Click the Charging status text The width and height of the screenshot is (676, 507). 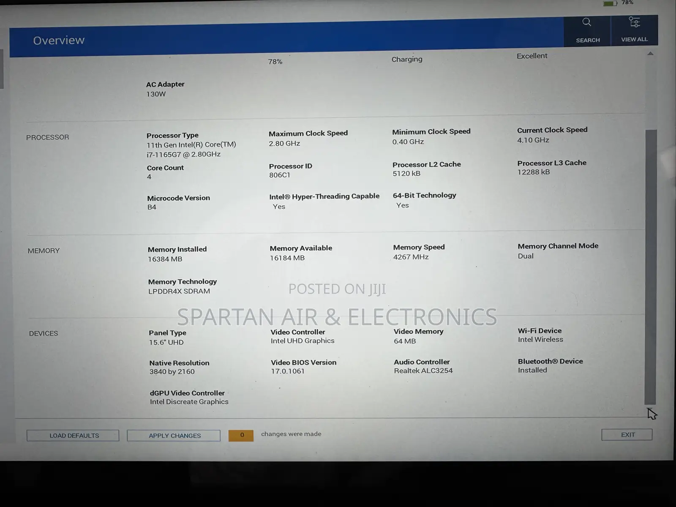pyautogui.click(x=407, y=59)
